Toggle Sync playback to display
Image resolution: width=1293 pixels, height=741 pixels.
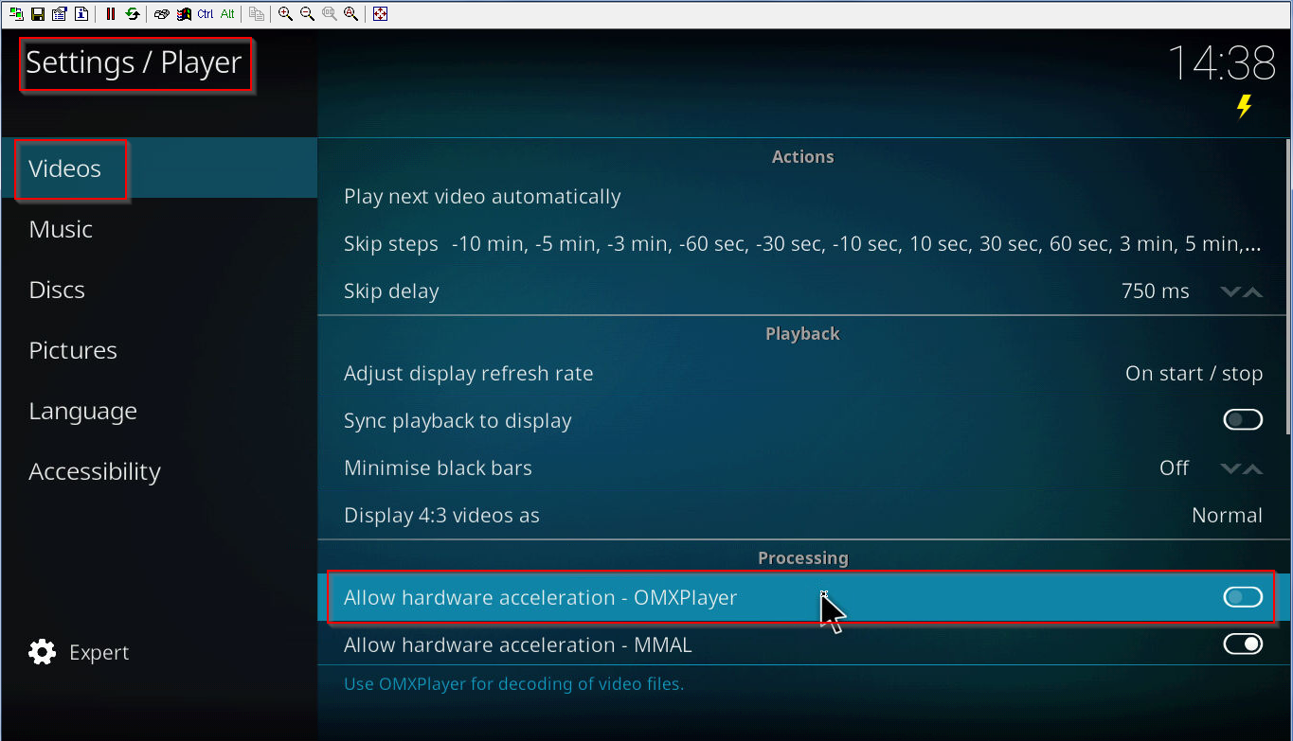point(1243,420)
